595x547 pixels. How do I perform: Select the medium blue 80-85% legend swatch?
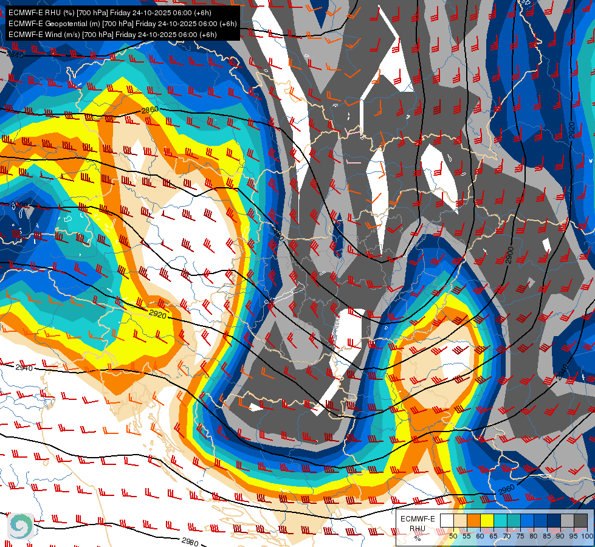540,520
